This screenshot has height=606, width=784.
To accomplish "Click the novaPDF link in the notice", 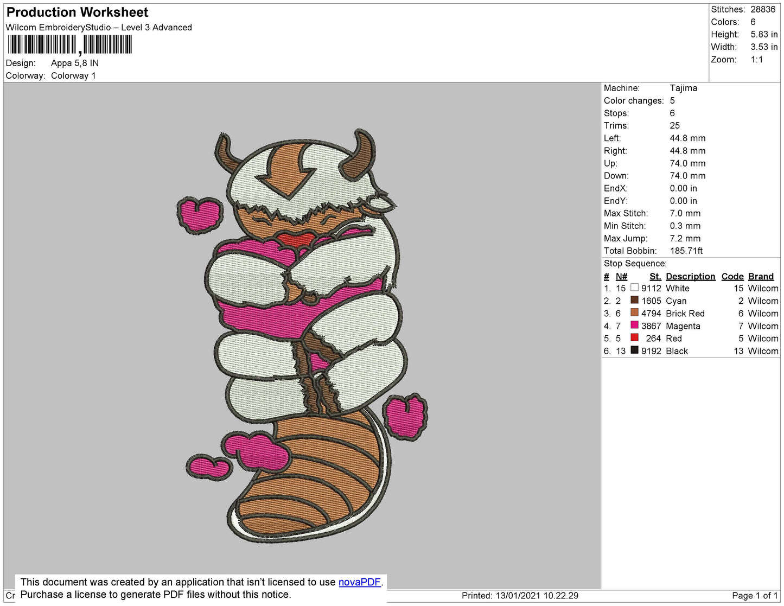I will [360, 582].
